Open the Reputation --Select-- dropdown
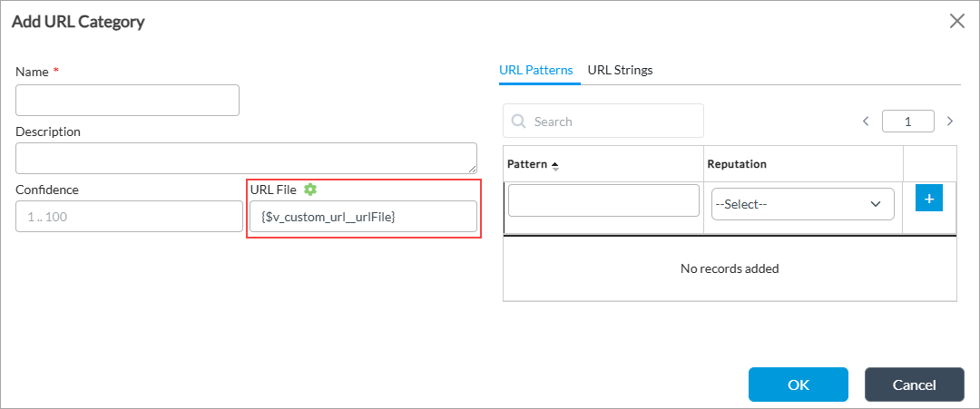Screen dimensions: 980x409 [x=802, y=204]
